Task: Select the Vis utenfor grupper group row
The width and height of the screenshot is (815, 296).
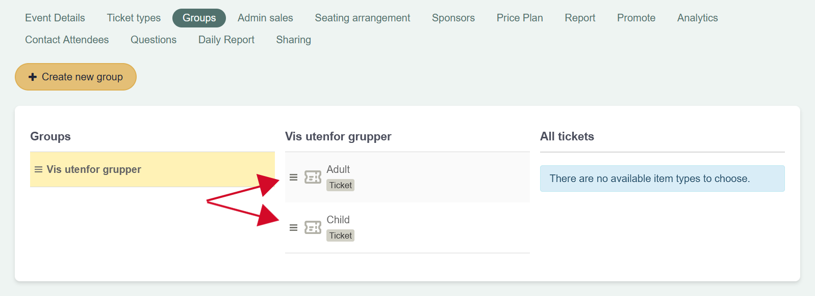Action: coord(152,169)
